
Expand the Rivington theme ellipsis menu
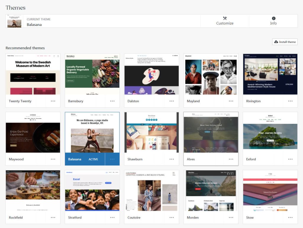[x=291, y=101]
